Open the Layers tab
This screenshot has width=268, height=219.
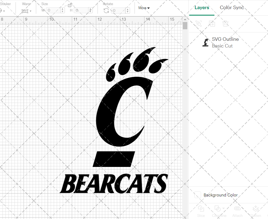tap(202, 8)
